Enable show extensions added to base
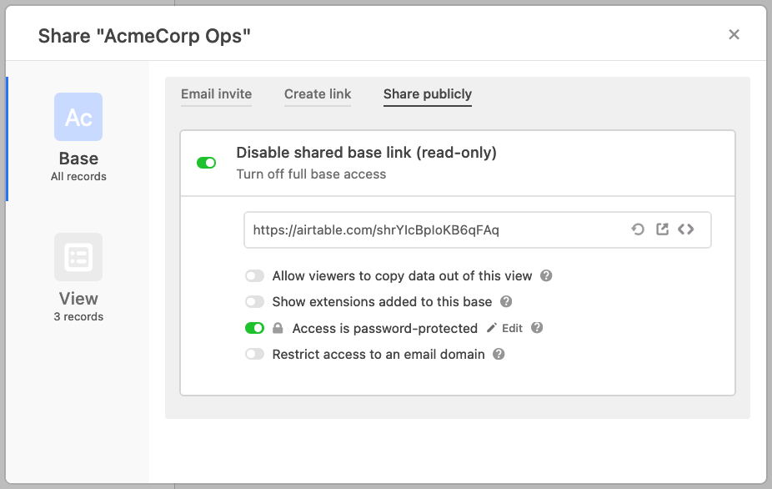 pos(254,301)
